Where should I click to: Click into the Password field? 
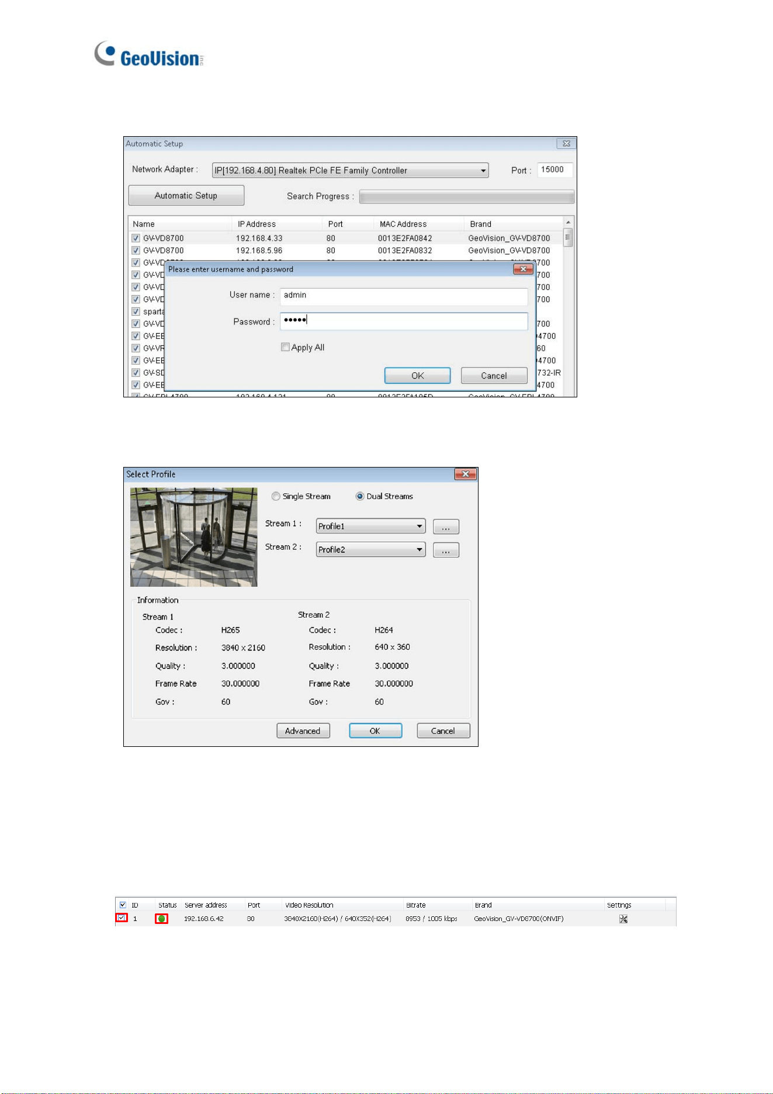[404, 321]
